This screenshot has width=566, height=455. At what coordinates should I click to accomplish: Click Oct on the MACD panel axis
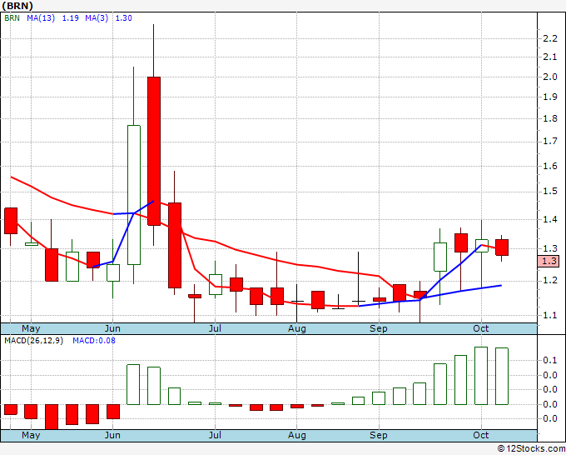[x=481, y=435]
